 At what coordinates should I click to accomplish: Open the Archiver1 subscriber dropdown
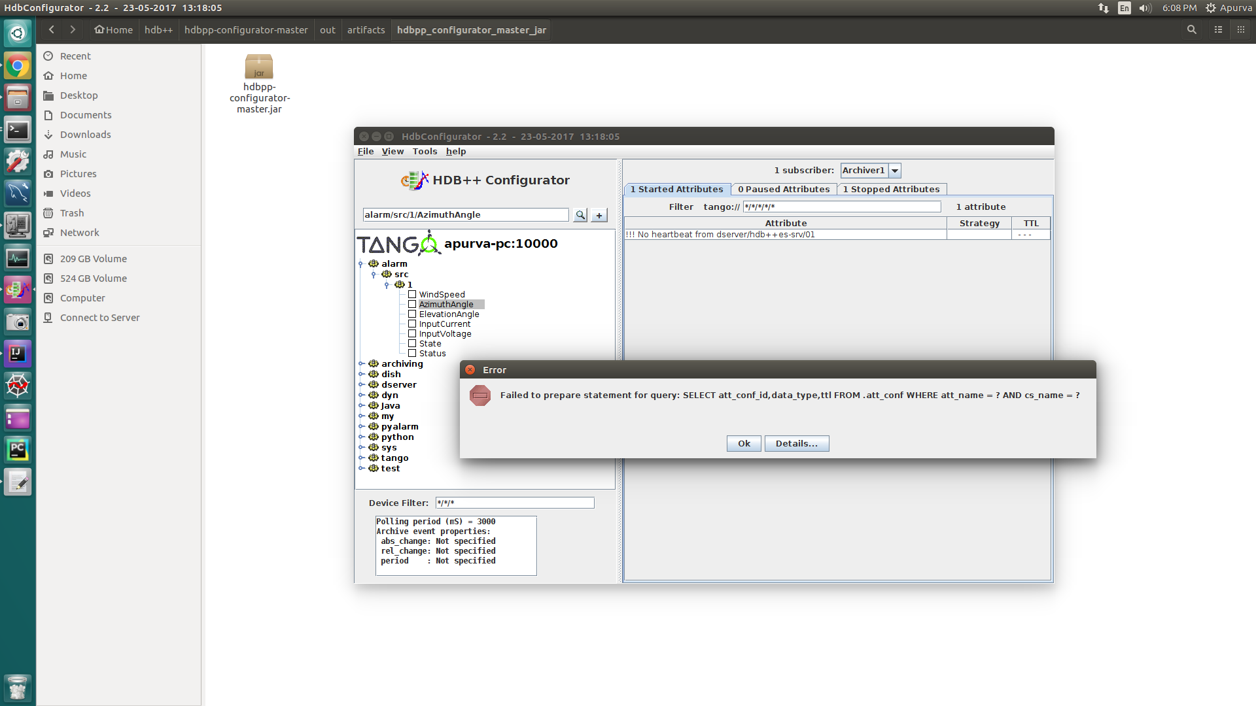coord(895,171)
